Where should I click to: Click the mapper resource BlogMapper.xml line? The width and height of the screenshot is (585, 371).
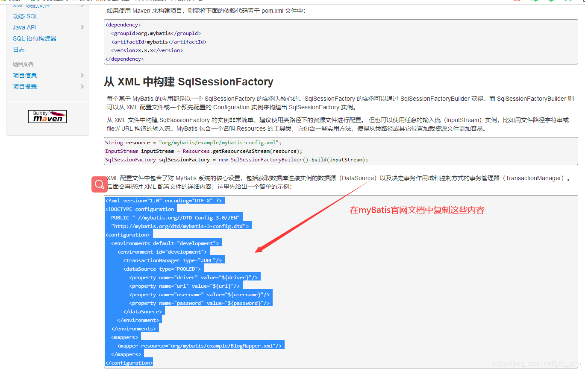(x=200, y=346)
